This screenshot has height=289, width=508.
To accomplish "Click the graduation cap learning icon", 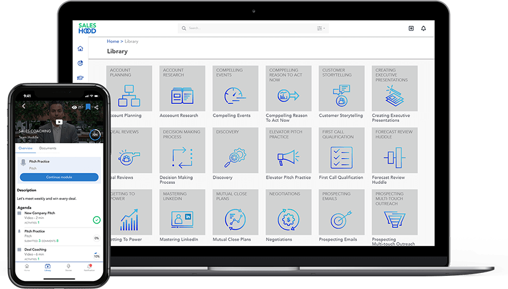I will [80, 79].
